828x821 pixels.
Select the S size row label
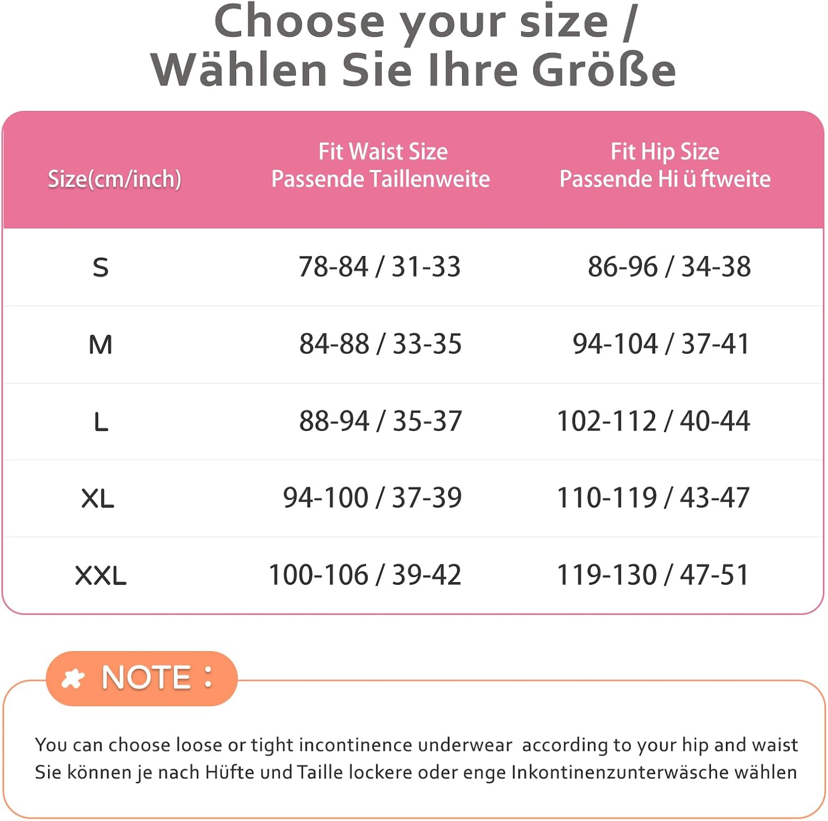pos(100,268)
